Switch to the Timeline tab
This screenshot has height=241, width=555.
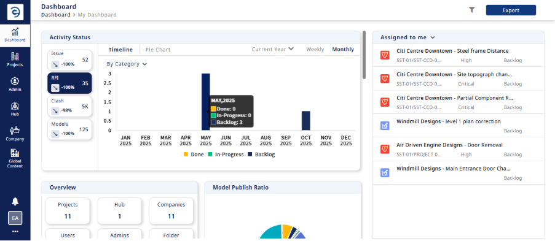click(x=120, y=50)
